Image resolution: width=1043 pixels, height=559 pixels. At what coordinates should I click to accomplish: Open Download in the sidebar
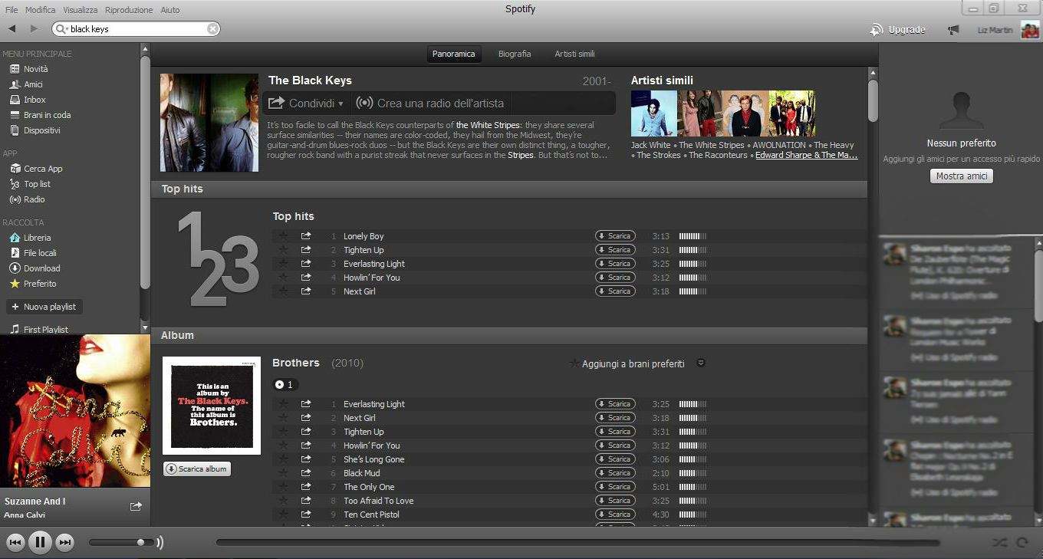click(35, 268)
